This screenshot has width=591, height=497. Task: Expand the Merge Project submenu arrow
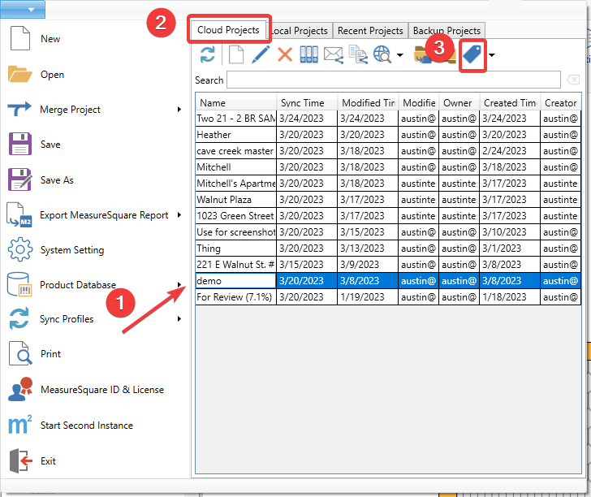click(x=179, y=110)
